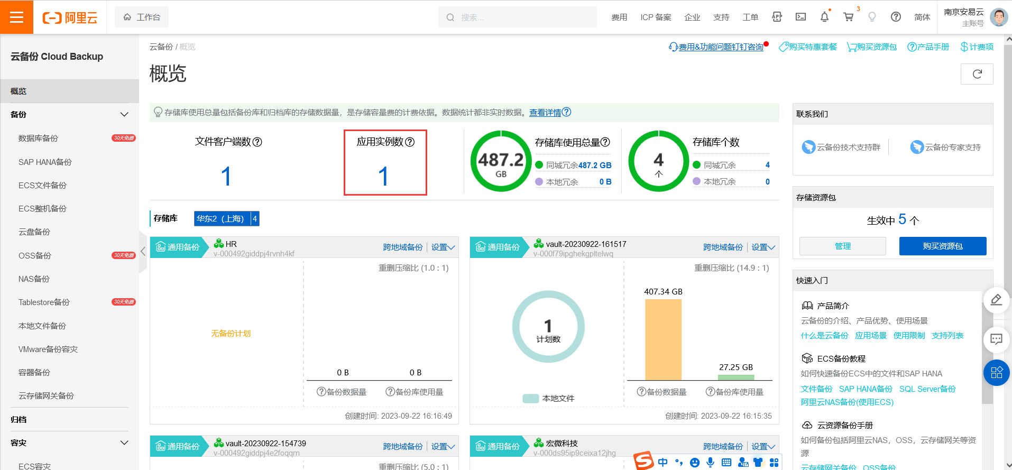
Task: Show help for 存储库使用总量
Action: coord(605,142)
